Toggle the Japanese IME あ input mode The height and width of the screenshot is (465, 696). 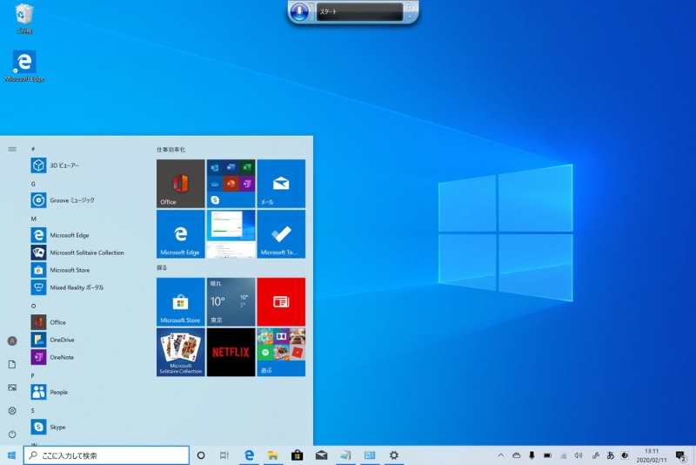(610, 455)
